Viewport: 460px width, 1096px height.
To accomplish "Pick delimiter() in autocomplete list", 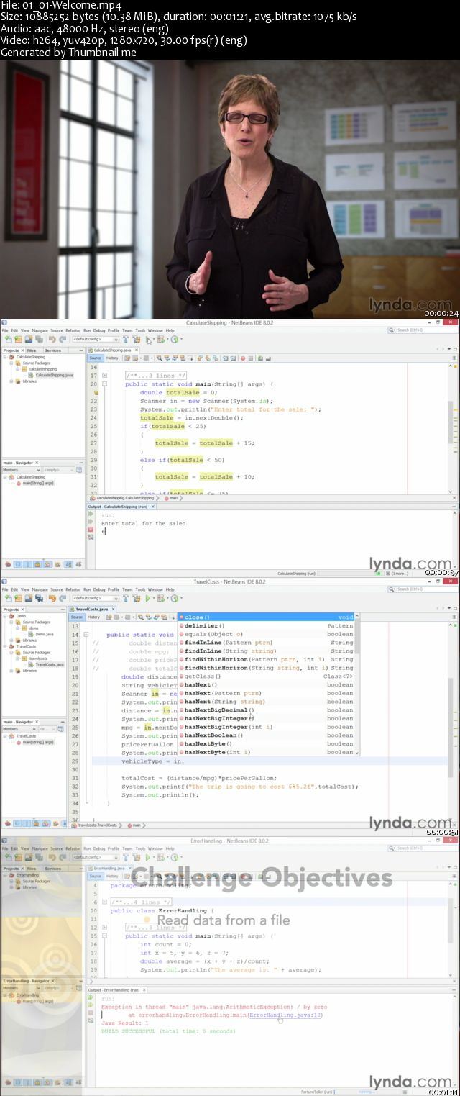I will coord(267,626).
